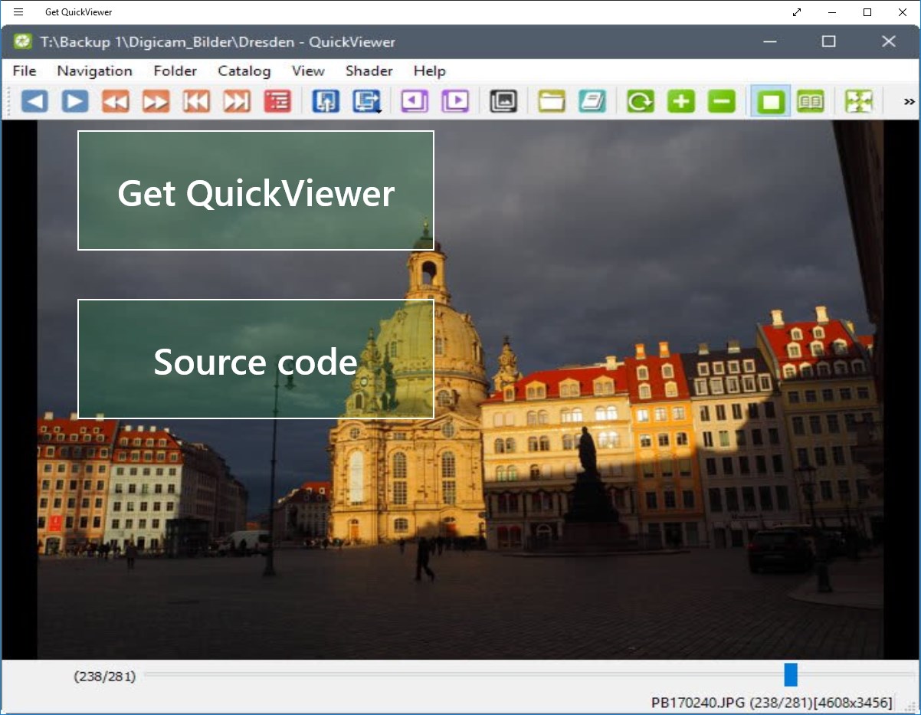
Task: Jump to first image with orange skip-back icon
Action: point(196,101)
